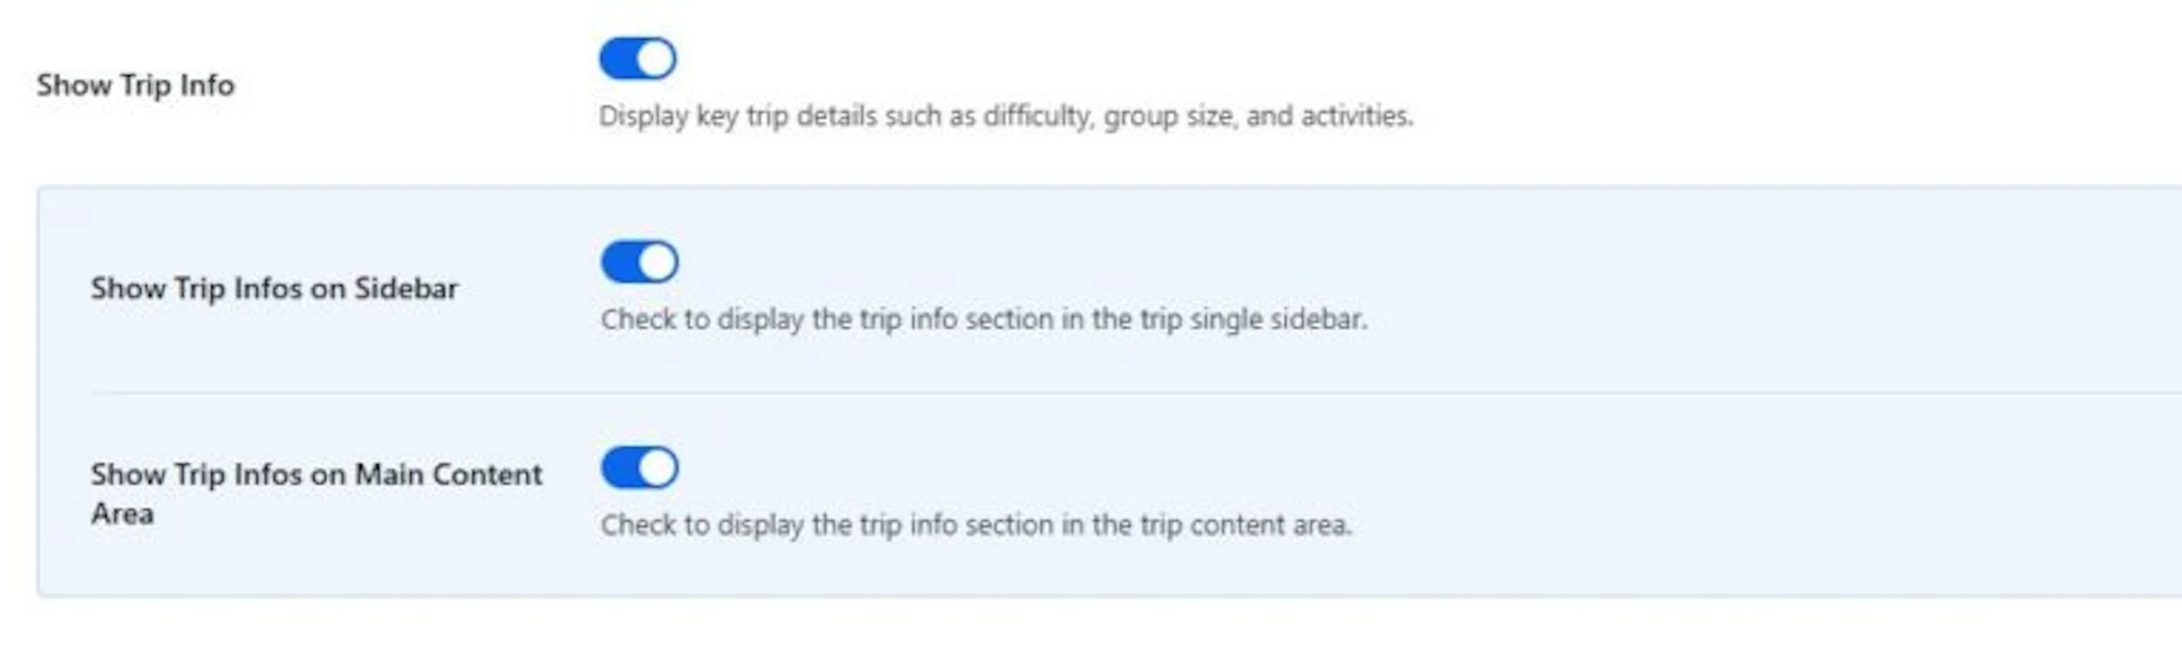Click the Show Trip Info label
Image resolution: width=2182 pixels, height=647 pixels.
136,86
